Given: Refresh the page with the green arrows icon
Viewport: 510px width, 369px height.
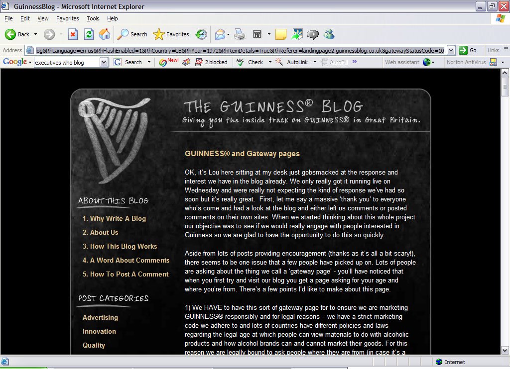Looking at the screenshot, I should pyautogui.click(x=89, y=34).
